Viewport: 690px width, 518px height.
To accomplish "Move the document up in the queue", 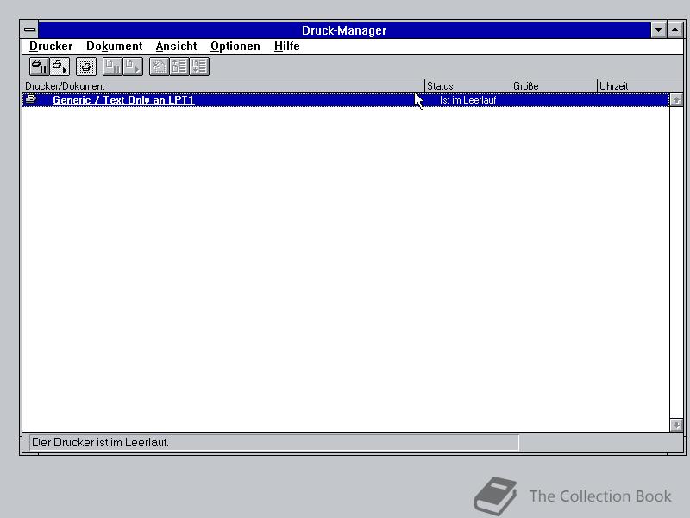I will coord(179,66).
